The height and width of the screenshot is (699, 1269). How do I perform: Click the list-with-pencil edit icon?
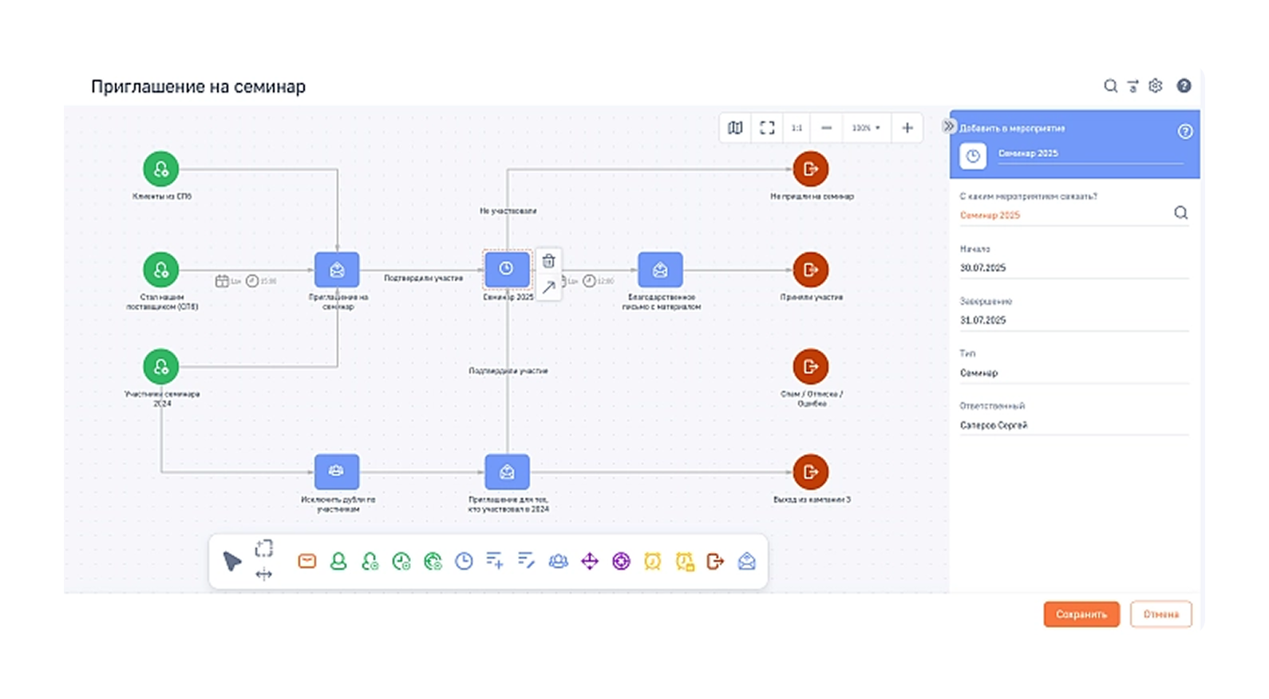pos(526,562)
